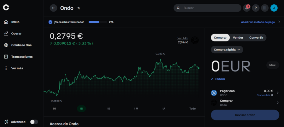The image size is (284, 127).
Task: Click the green price chart endpoint dot
Action: coord(199,68)
